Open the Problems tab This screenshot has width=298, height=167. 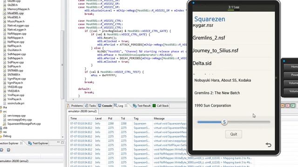pyautogui.click(x=75, y=106)
